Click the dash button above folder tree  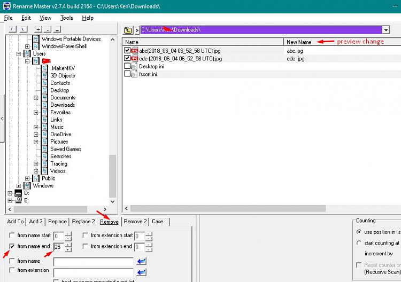[x=57, y=29]
